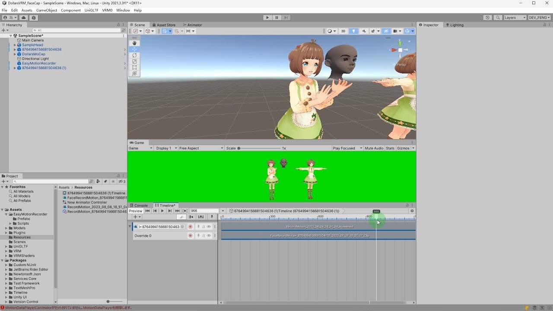This screenshot has width=553, height=311.
Task: Toggle scene audio mute icon
Action: (x=364, y=31)
